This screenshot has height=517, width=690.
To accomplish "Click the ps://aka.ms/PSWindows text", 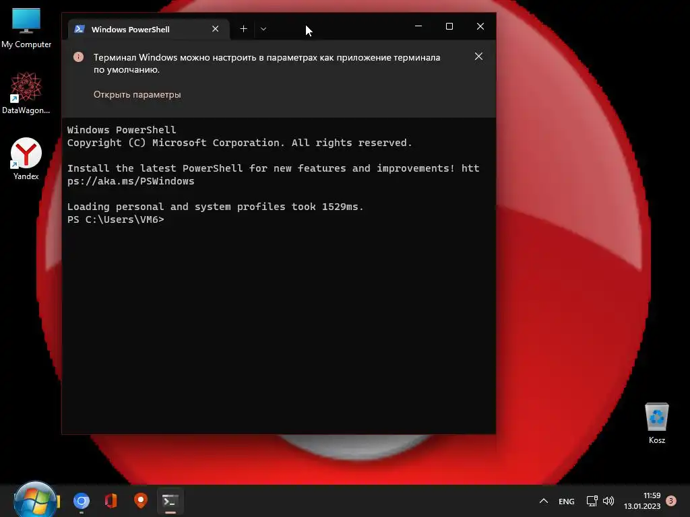I will 130,181.
